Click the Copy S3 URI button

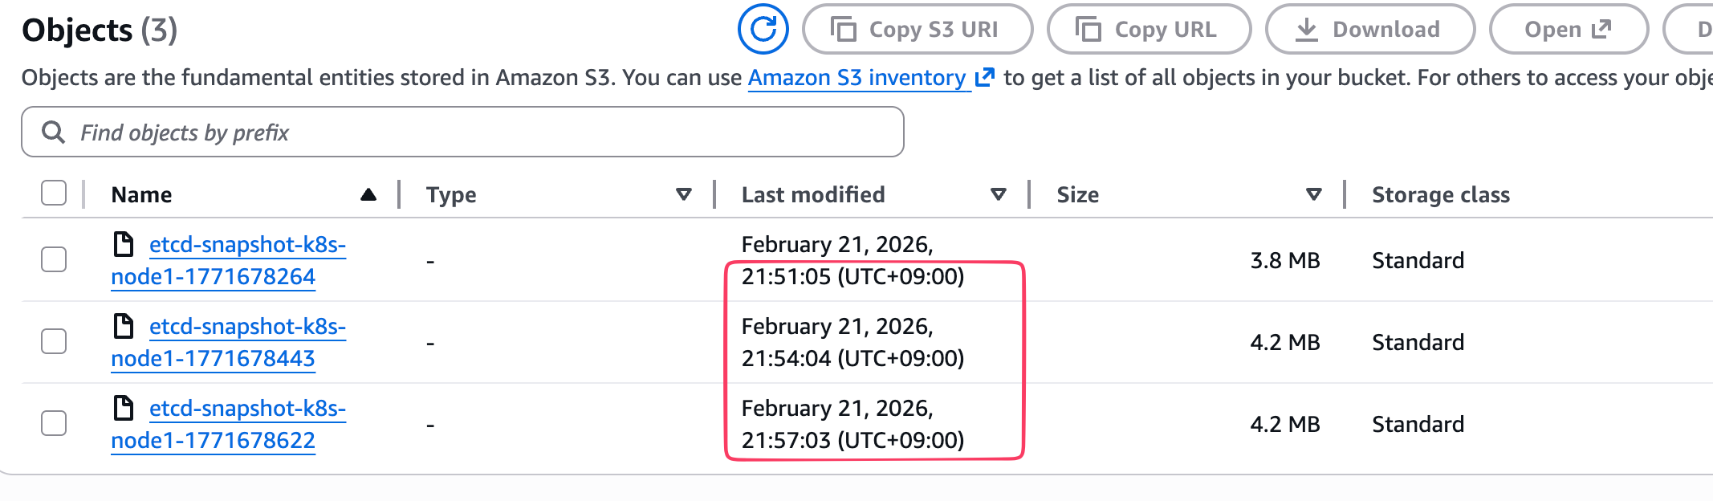click(x=918, y=30)
